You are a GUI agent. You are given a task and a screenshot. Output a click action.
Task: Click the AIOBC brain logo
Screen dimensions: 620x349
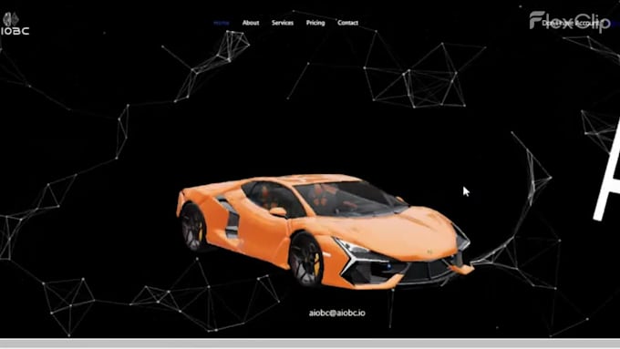(14, 24)
